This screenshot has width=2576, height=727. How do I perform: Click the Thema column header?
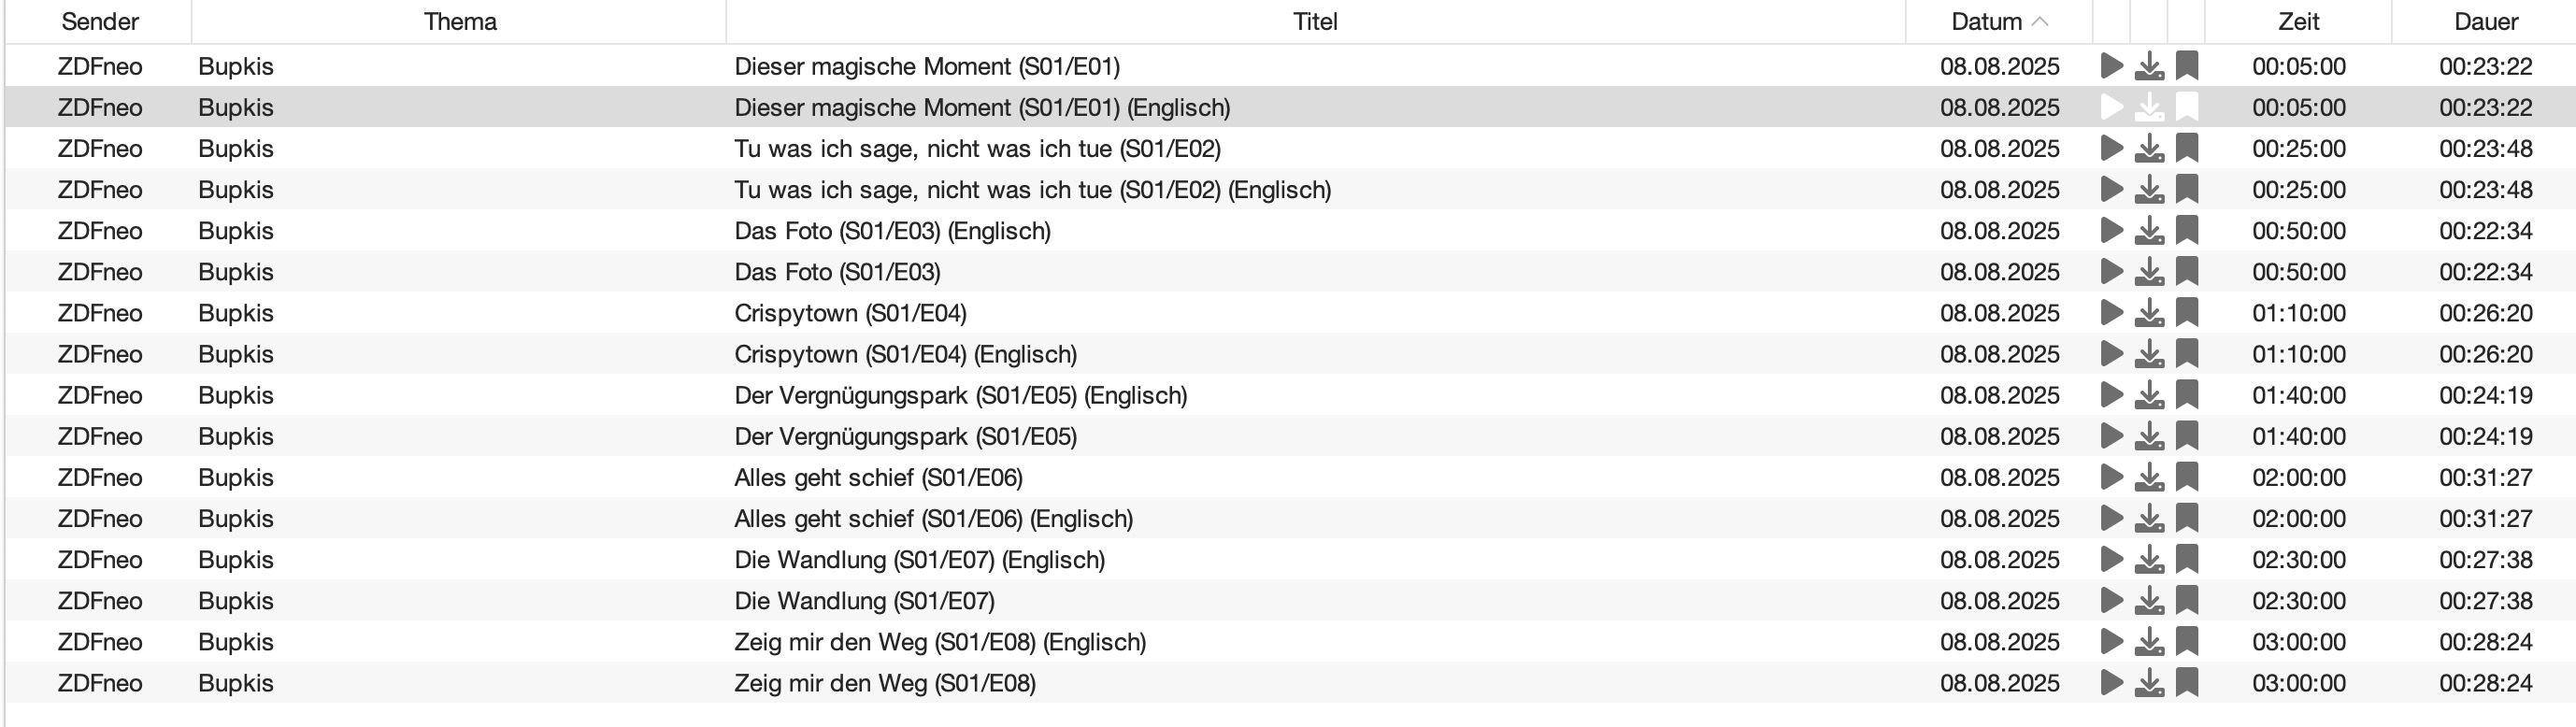click(459, 21)
